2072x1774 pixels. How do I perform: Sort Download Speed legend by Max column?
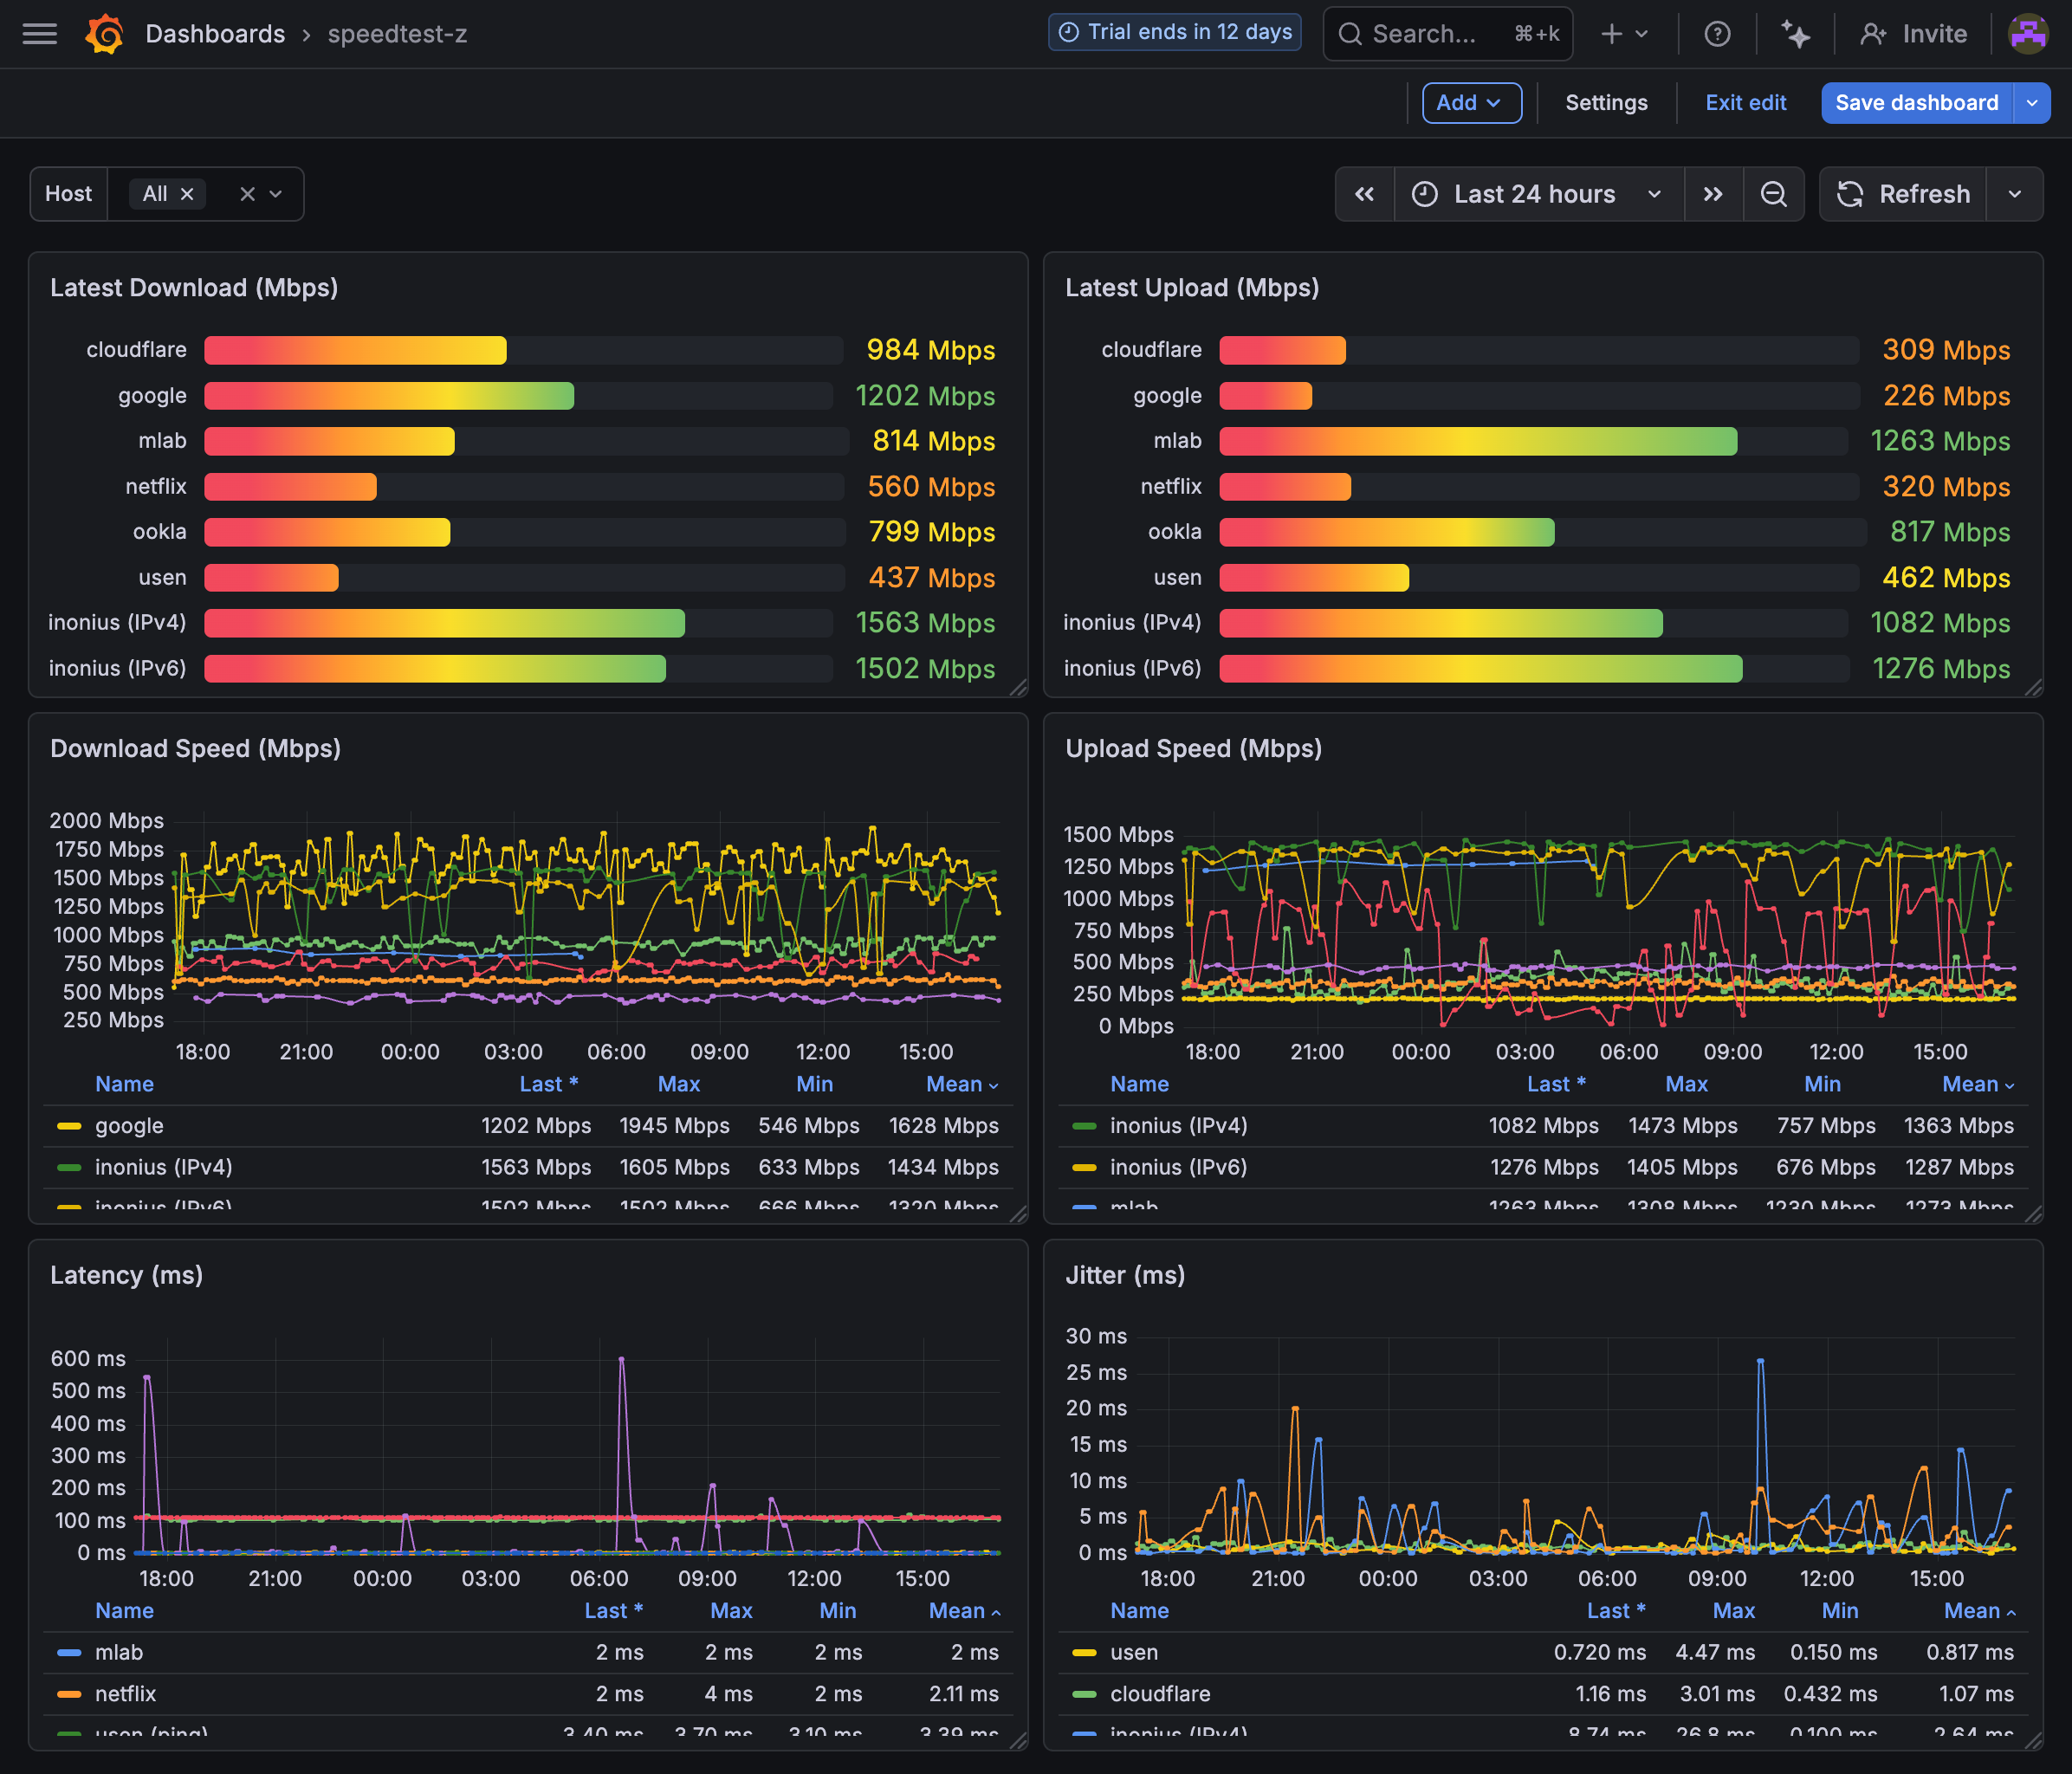click(x=678, y=1084)
